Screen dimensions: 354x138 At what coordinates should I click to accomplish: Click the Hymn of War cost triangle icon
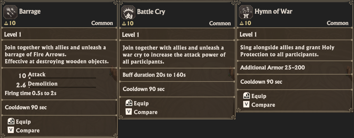coord(242,23)
